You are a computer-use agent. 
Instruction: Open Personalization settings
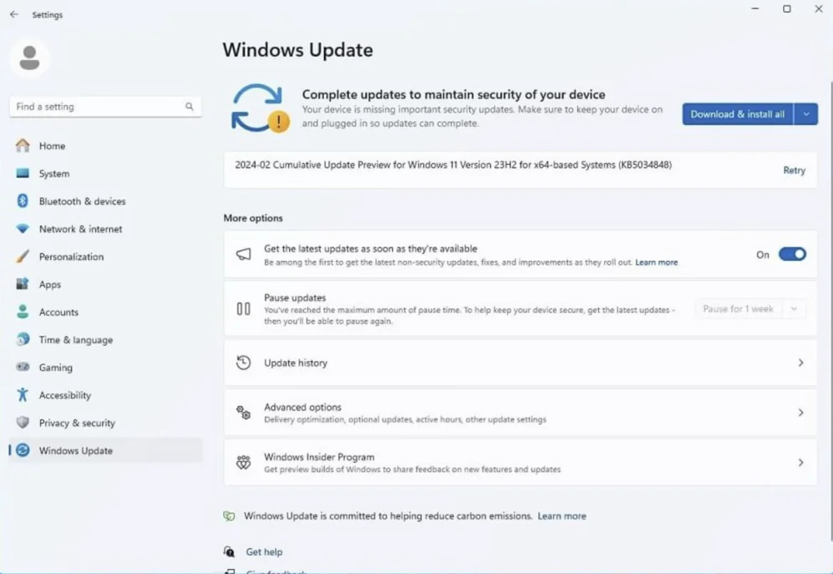[105, 256]
